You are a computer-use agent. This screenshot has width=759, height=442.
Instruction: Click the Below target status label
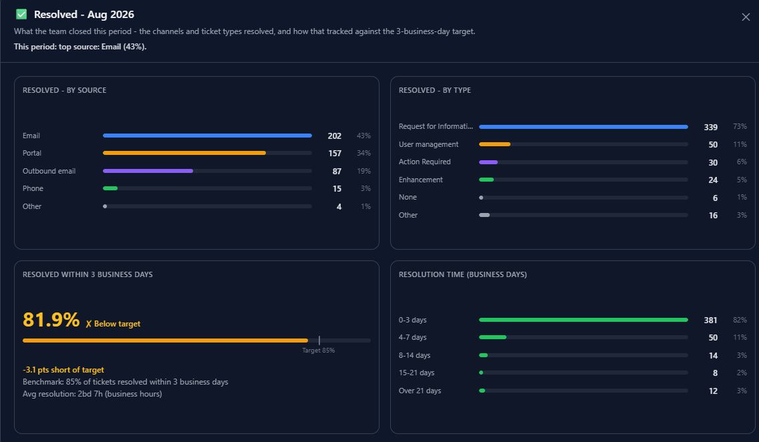(x=114, y=324)
